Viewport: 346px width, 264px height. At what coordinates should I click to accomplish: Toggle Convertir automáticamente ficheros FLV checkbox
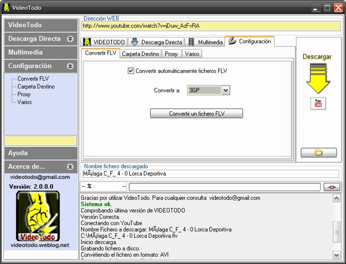[x=131, y=71]
